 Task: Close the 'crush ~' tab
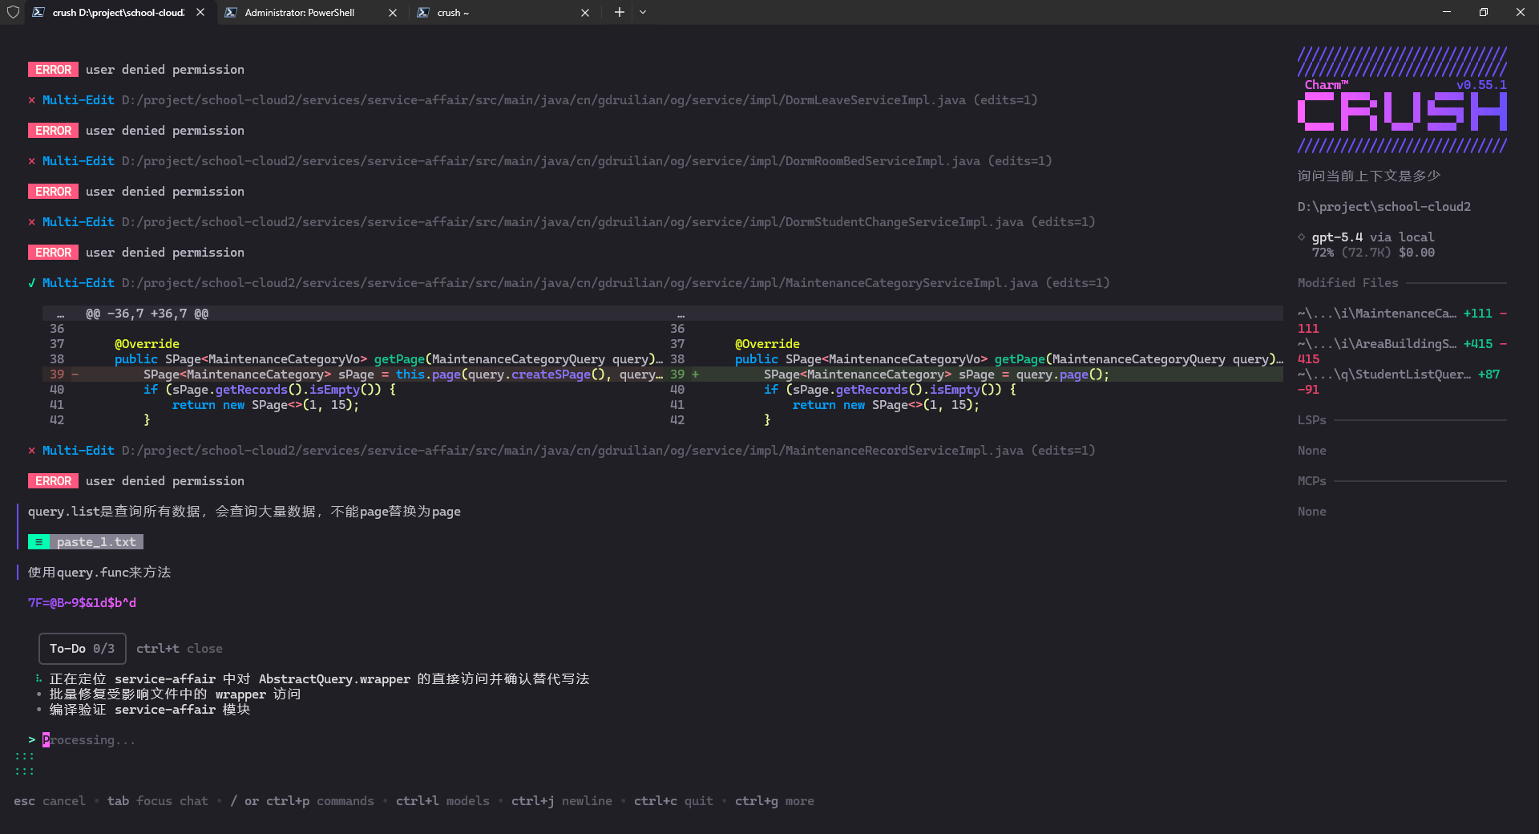[x=585, y=12]
